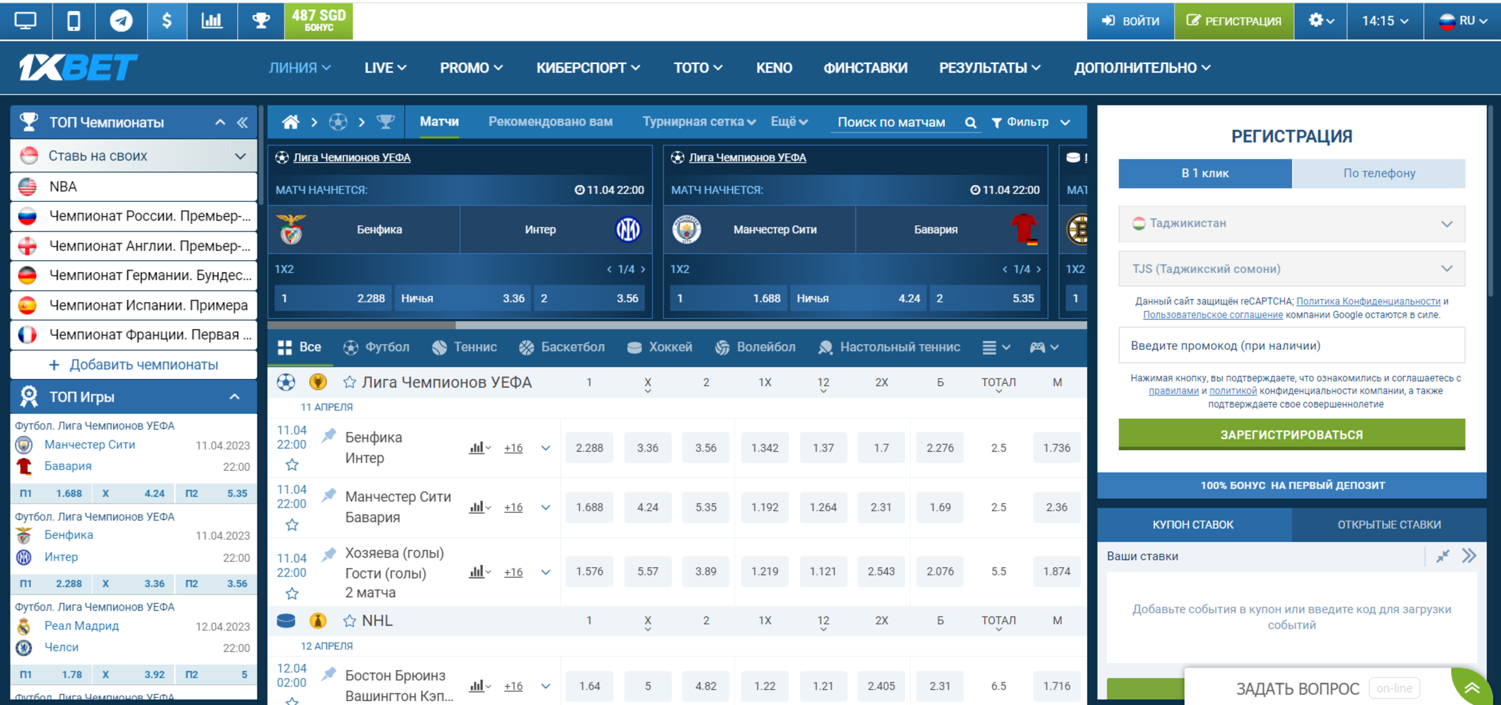Viewport: 1501px width, 705px height.
Task: Click the 2.288 odds for Бенфика win
Action: pyautogui.click(x=589, y=448)
